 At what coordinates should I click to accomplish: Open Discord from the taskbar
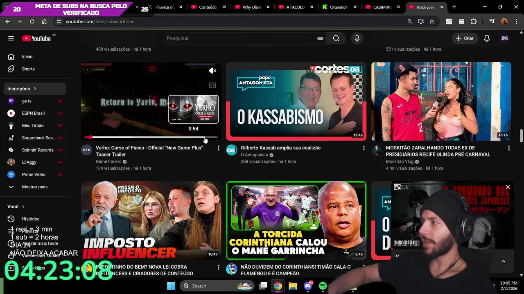308,286
